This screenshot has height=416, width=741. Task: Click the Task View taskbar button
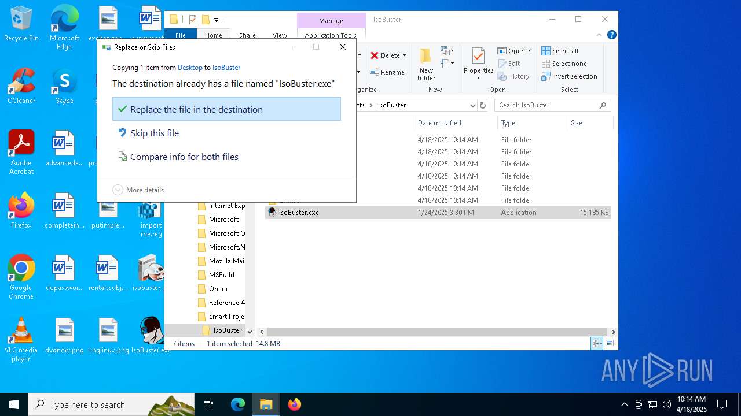tap(208, 404)
